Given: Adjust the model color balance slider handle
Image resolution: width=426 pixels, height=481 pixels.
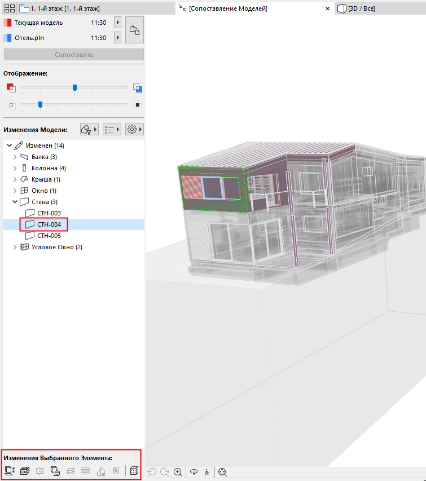Looking at the screenshot, I should 74,88.
